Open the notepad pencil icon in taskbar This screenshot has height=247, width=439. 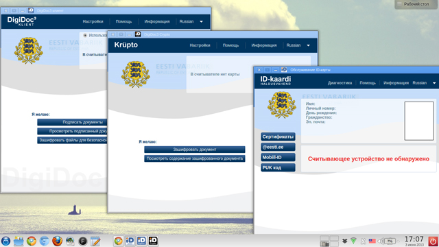pyautogui.click(x=95, y=241)
